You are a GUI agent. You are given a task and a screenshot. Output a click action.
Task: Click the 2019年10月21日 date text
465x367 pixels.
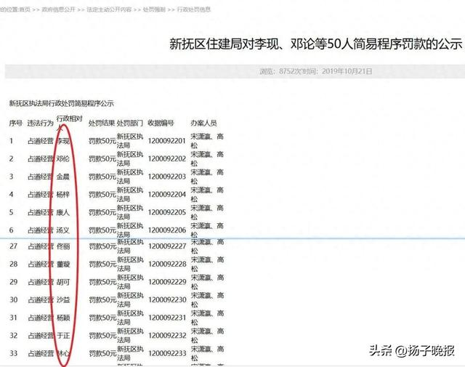click(x=347, y=71)
